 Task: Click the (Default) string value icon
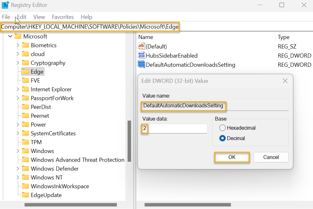pos(141,46)
